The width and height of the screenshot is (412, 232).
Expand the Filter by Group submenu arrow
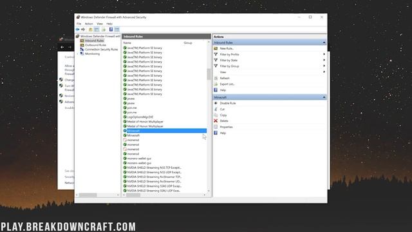pyautogui.click(x=324, y=66)
